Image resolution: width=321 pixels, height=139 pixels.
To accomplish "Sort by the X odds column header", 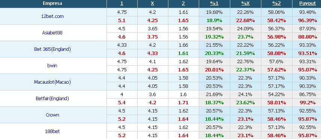I will [x=153, y=3].
